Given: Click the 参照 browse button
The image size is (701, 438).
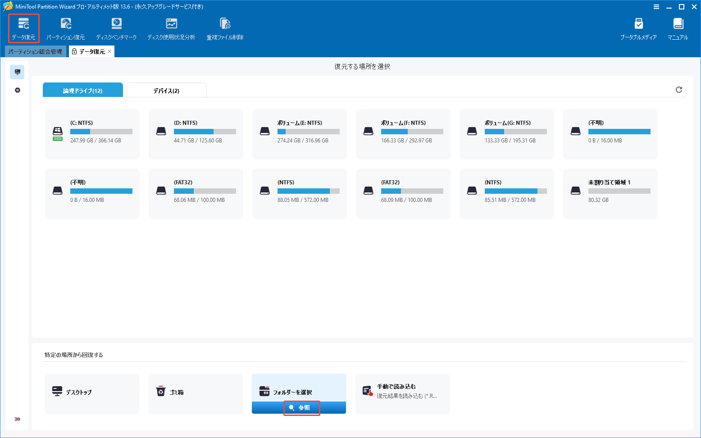Looking at the screenshot, I should [x=301, y=407].
